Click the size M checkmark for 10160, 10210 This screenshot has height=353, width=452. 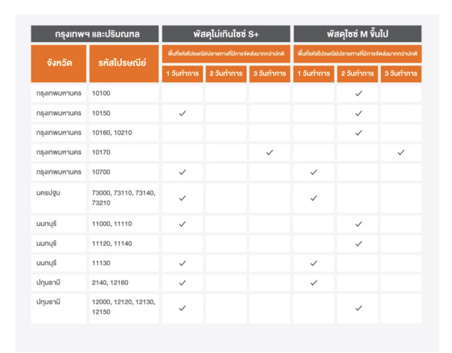358,133
